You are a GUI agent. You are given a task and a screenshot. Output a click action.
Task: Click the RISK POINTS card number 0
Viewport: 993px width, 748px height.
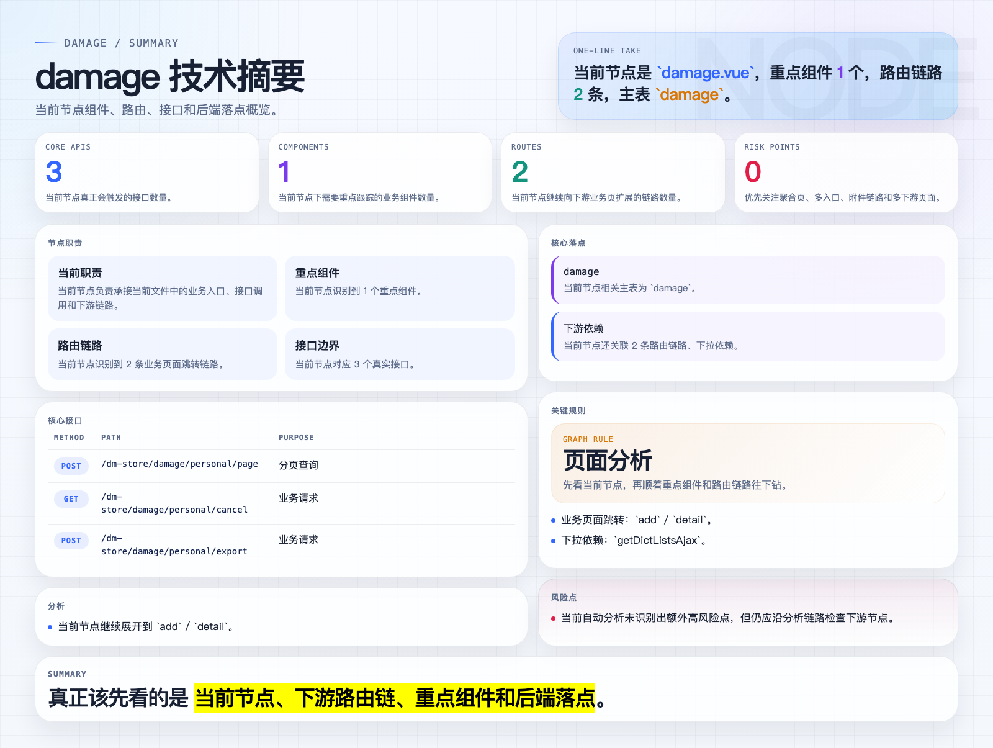pos(753,172)
